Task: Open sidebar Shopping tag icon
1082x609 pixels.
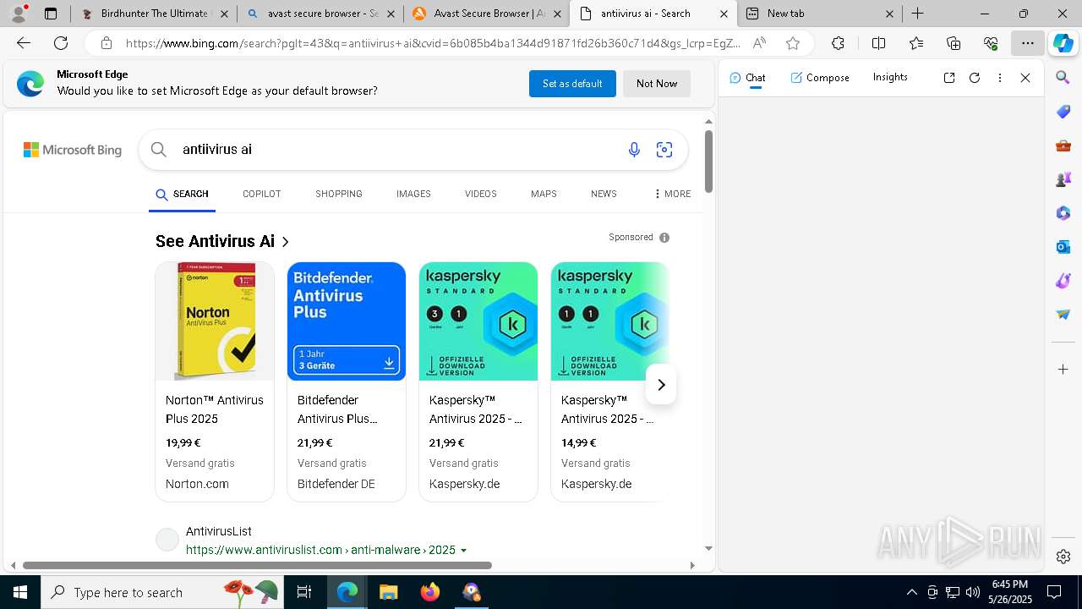Action: [x=1063, y=112]
